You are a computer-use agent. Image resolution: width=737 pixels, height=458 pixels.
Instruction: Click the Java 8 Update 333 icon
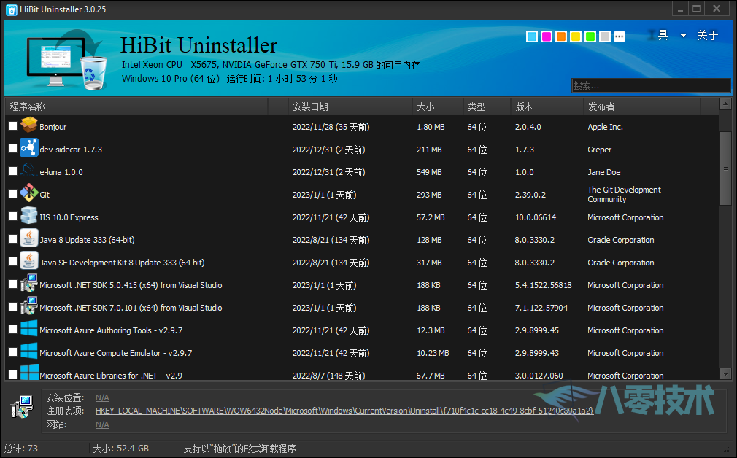[28, 238]
